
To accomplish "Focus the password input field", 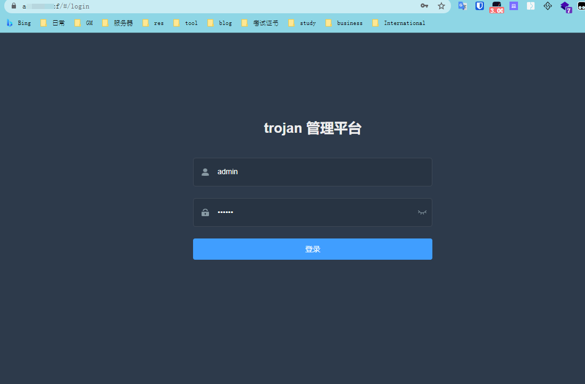I will pyautogui.click(x=314, y=212).
